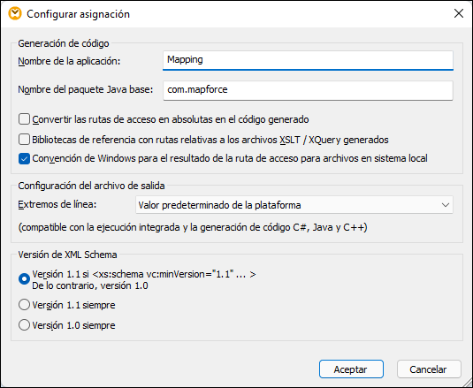473x388 pixels.
Task: Click the Cancelar button
Action: click(x=429, y=369)
